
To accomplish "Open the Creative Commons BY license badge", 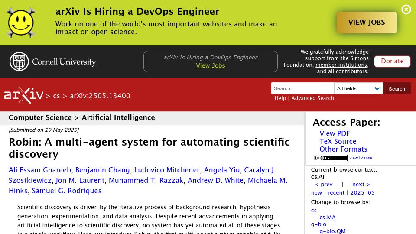I will click(330, 158).
